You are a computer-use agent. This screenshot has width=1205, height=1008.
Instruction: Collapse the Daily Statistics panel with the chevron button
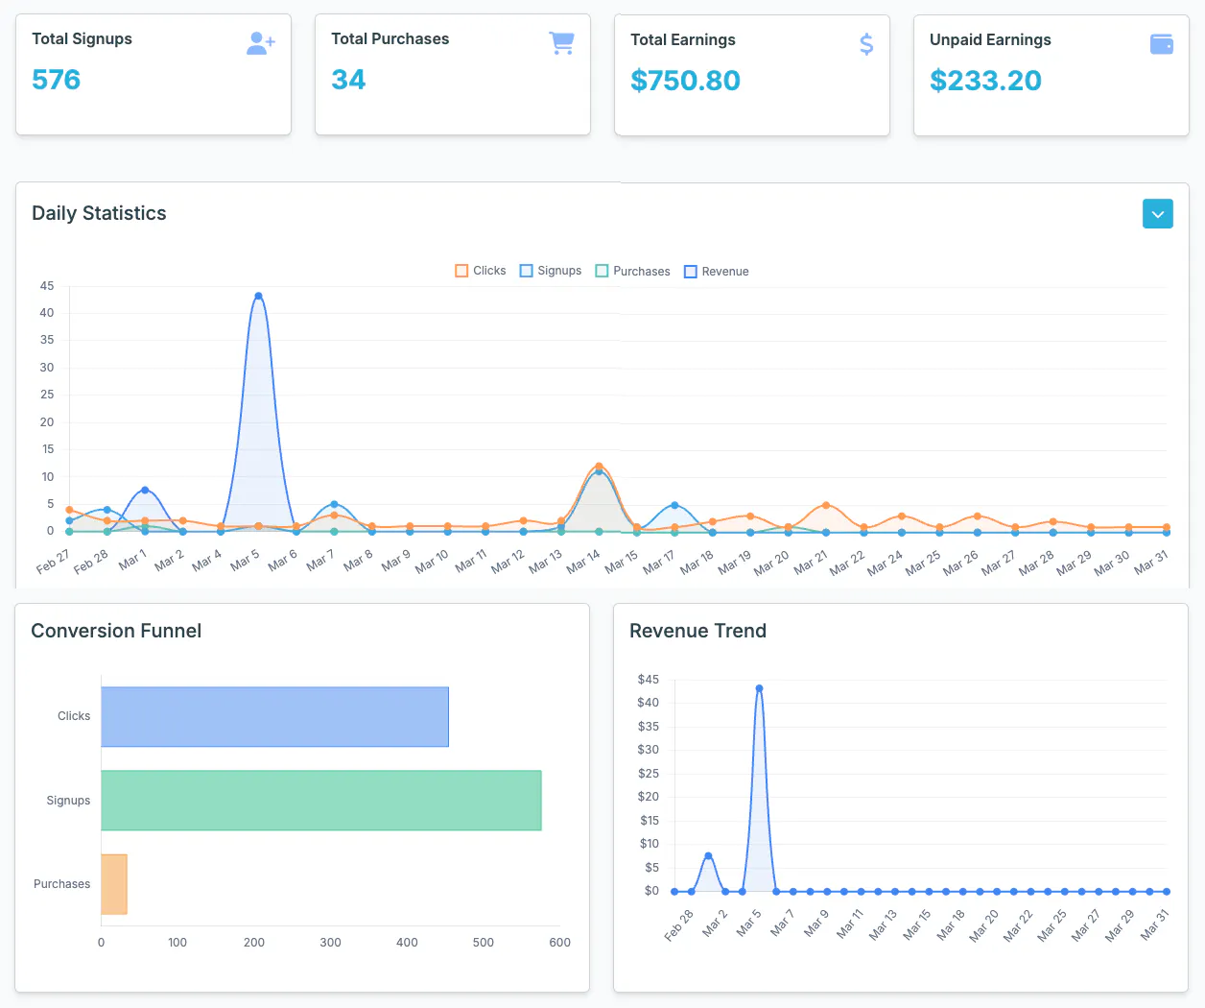tap(1158, 214)
